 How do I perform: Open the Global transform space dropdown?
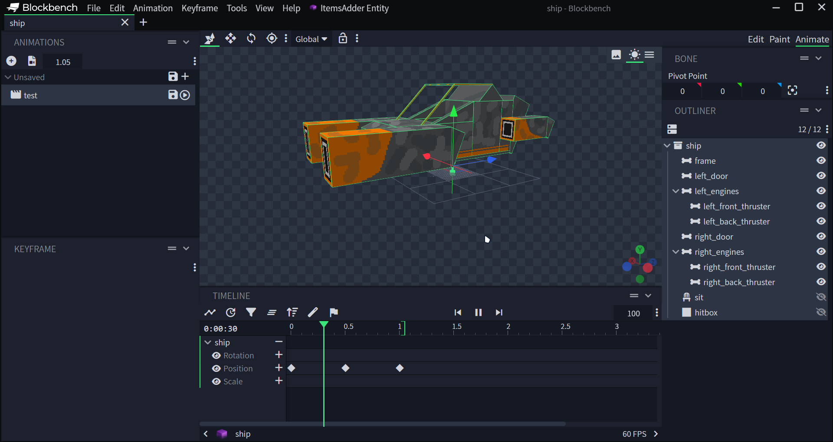311,39
